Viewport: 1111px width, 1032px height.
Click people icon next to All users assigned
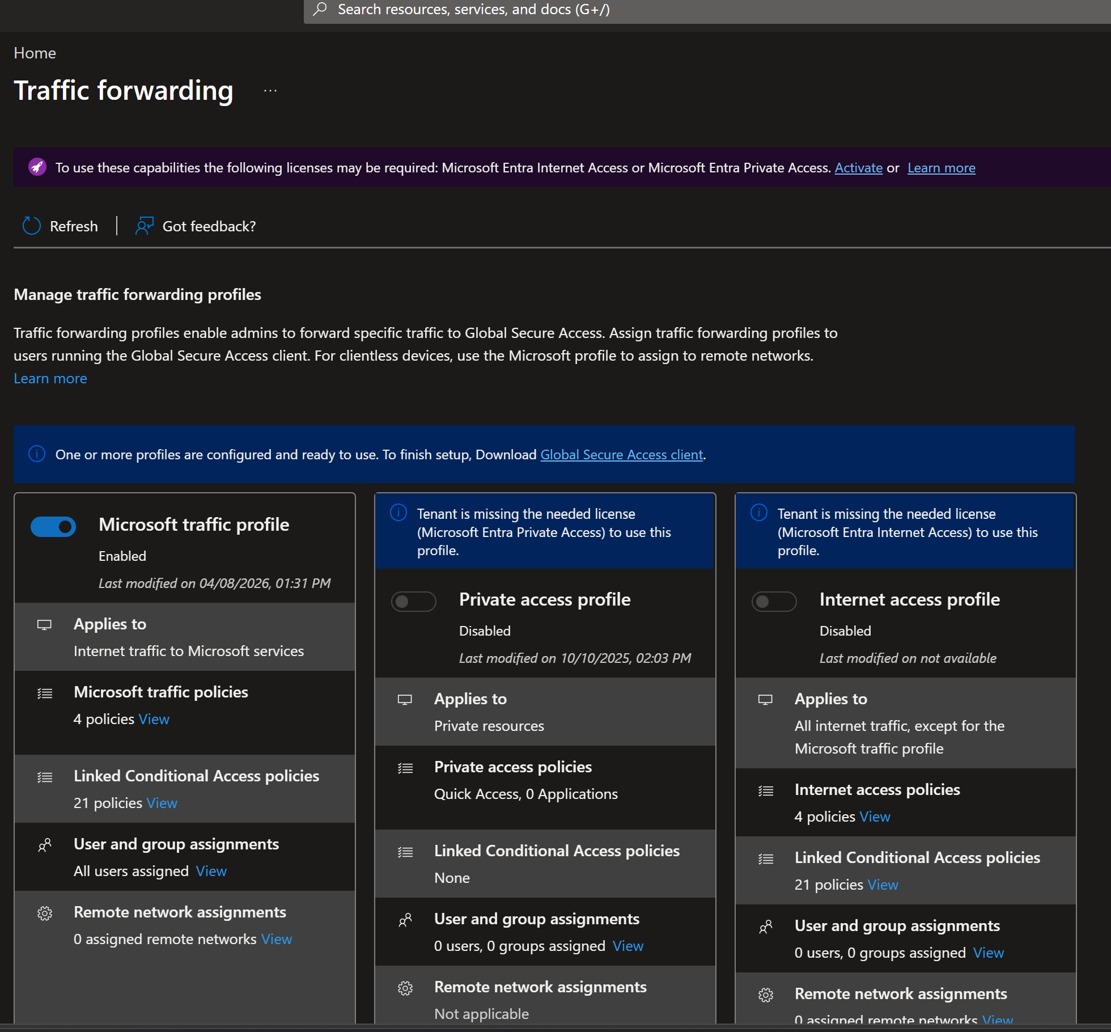(45, 845)
